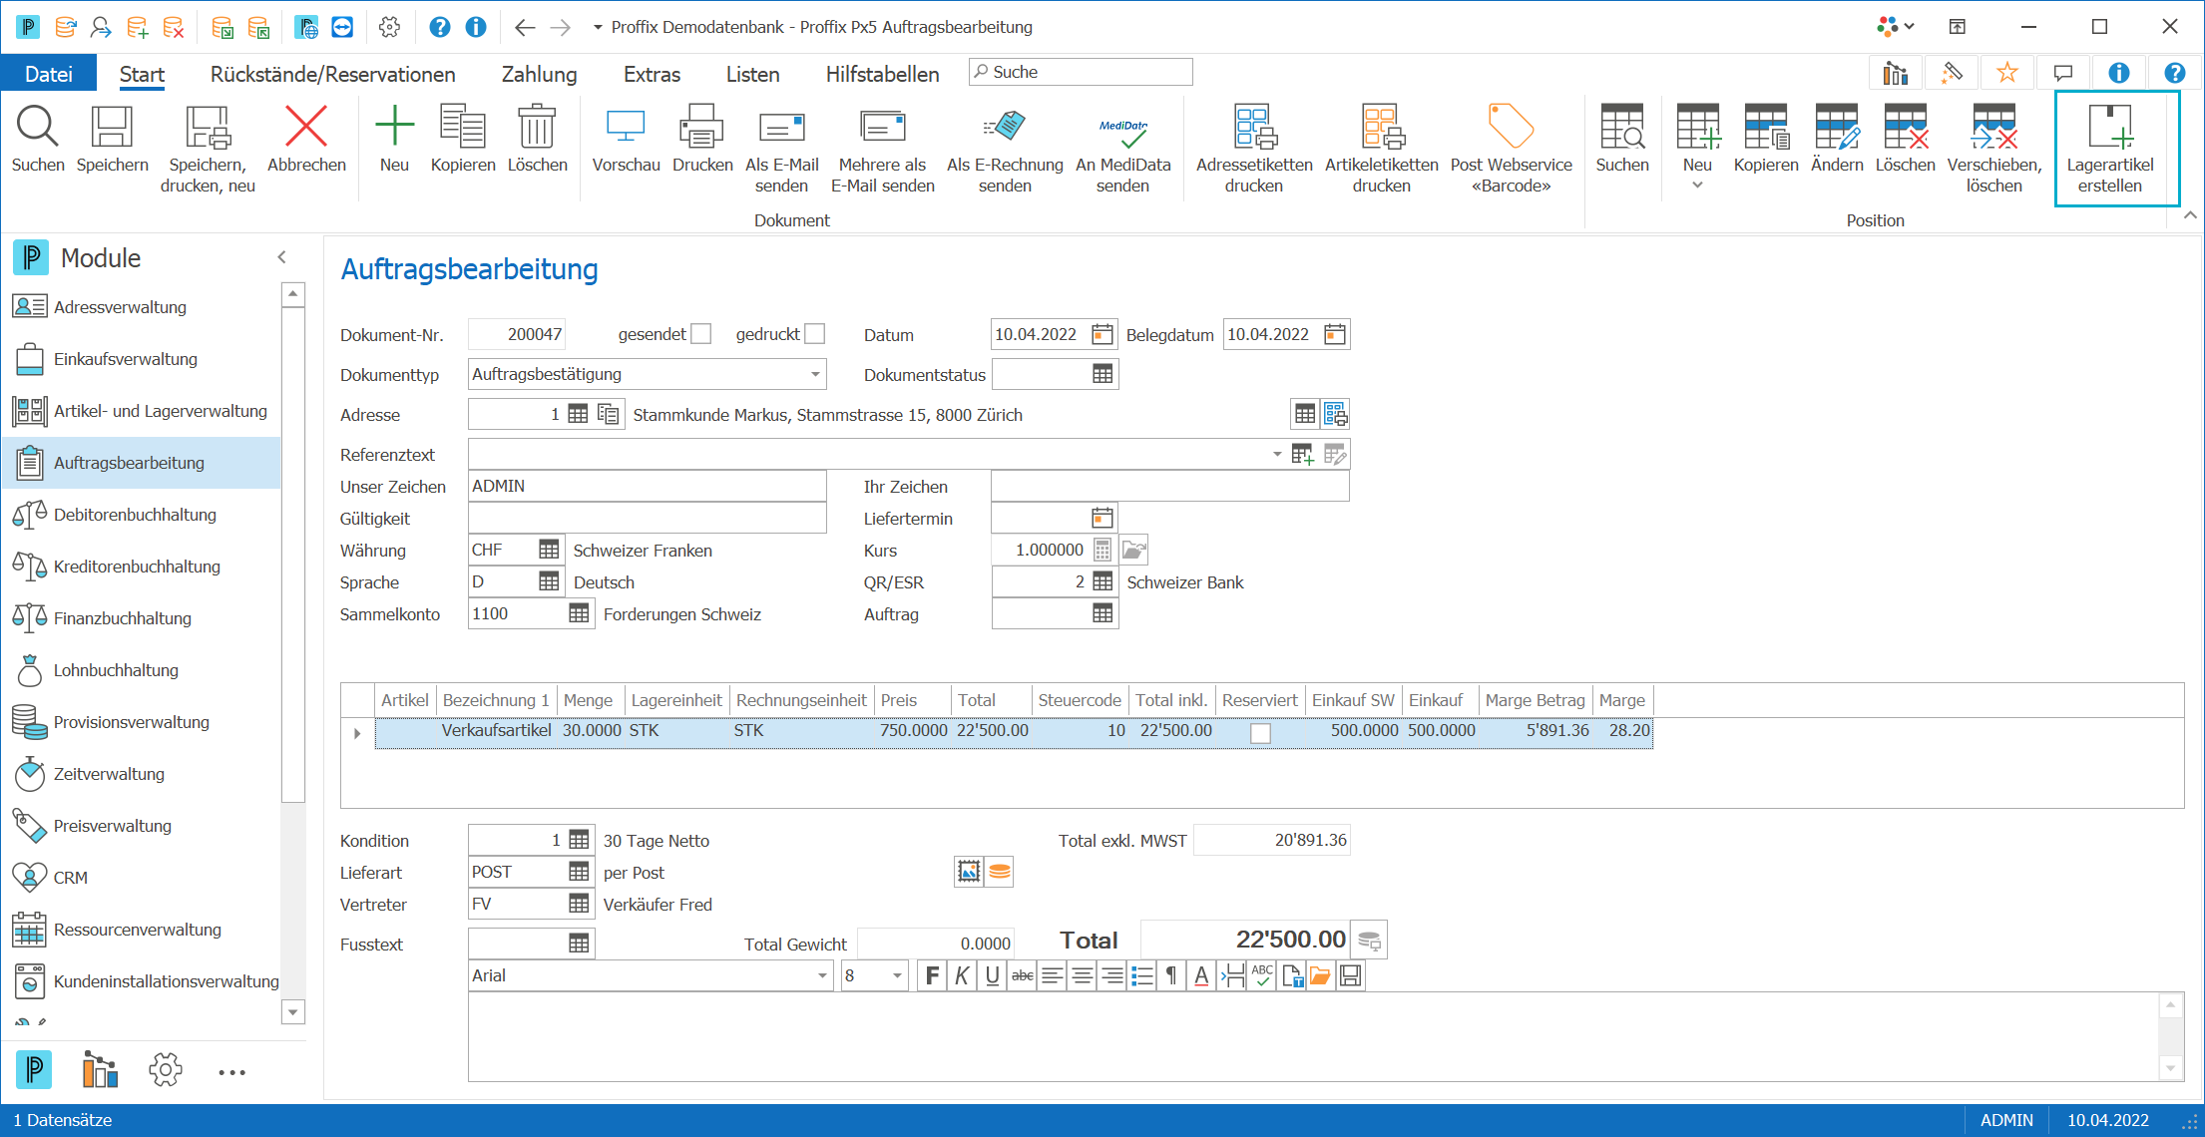
Task: Open the Hilfstabellen tab
Action: point(882,74)
